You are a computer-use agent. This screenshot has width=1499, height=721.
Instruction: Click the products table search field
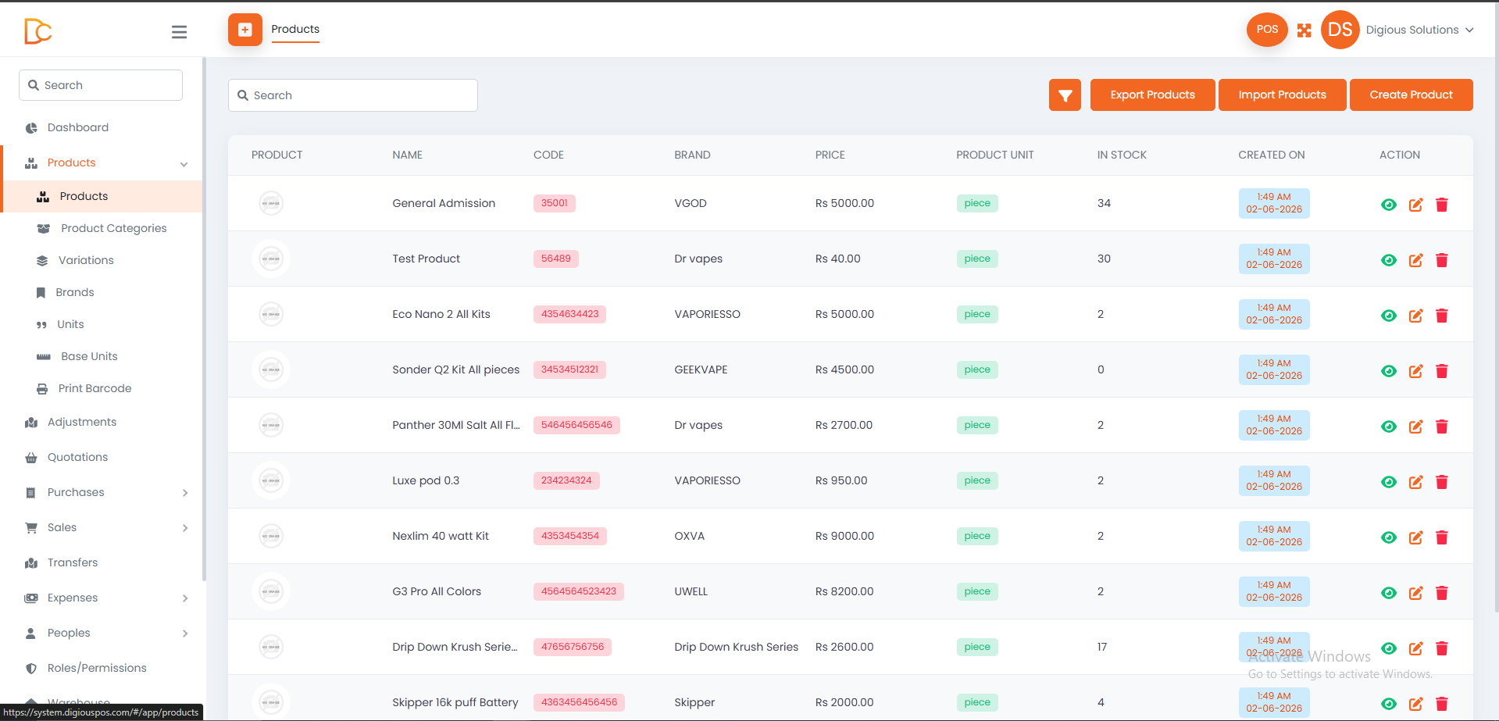(x=353, y=95)
